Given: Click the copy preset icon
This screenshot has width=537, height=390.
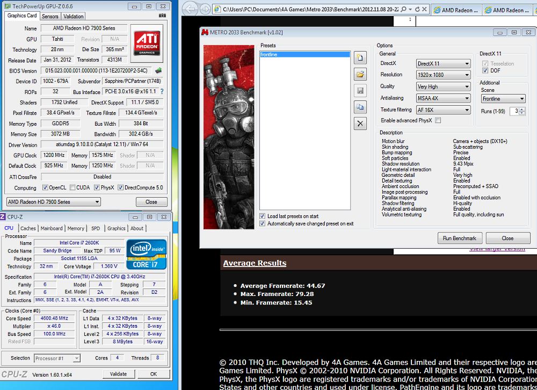Looking at the screenshot, I should click(360, 107).
